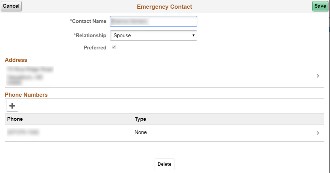Screen dimensions: 330x173
Task: Click the Type column header
Action: tap(140, 119)
